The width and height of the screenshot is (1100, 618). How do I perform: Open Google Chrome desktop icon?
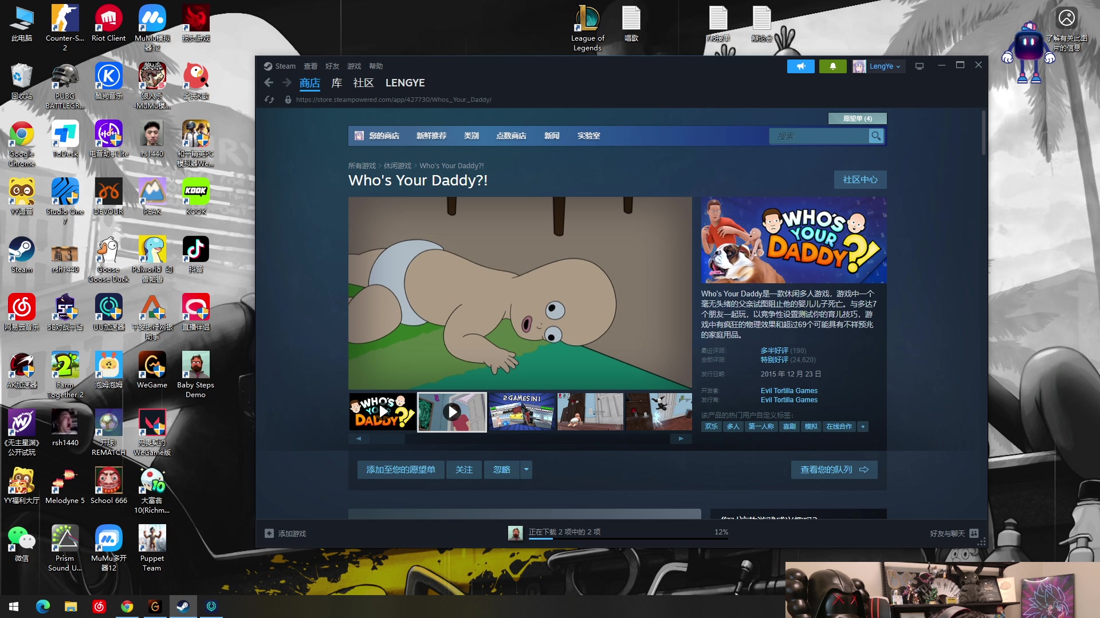coord(22,144)
